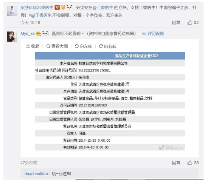Click username daycheukfan

click(x=36, y=174)
